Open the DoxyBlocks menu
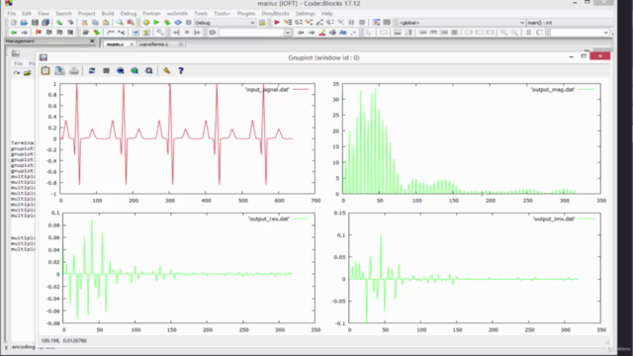 pyautogui.click(x=275, y=13)
